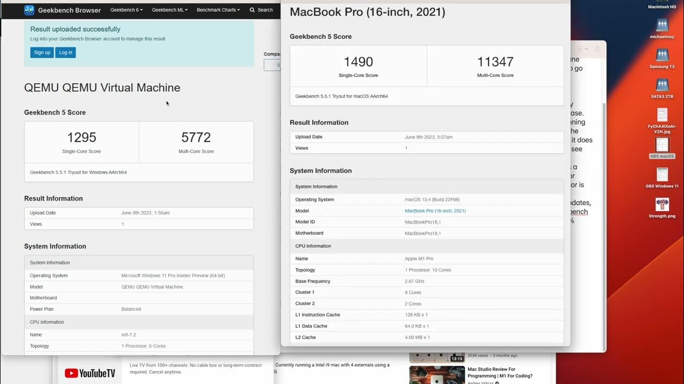This screenshot has width=684, height=384.
Task: Open the MacBook Pro (16-inch, 2021) model link
Action: (x=435, y=211)
